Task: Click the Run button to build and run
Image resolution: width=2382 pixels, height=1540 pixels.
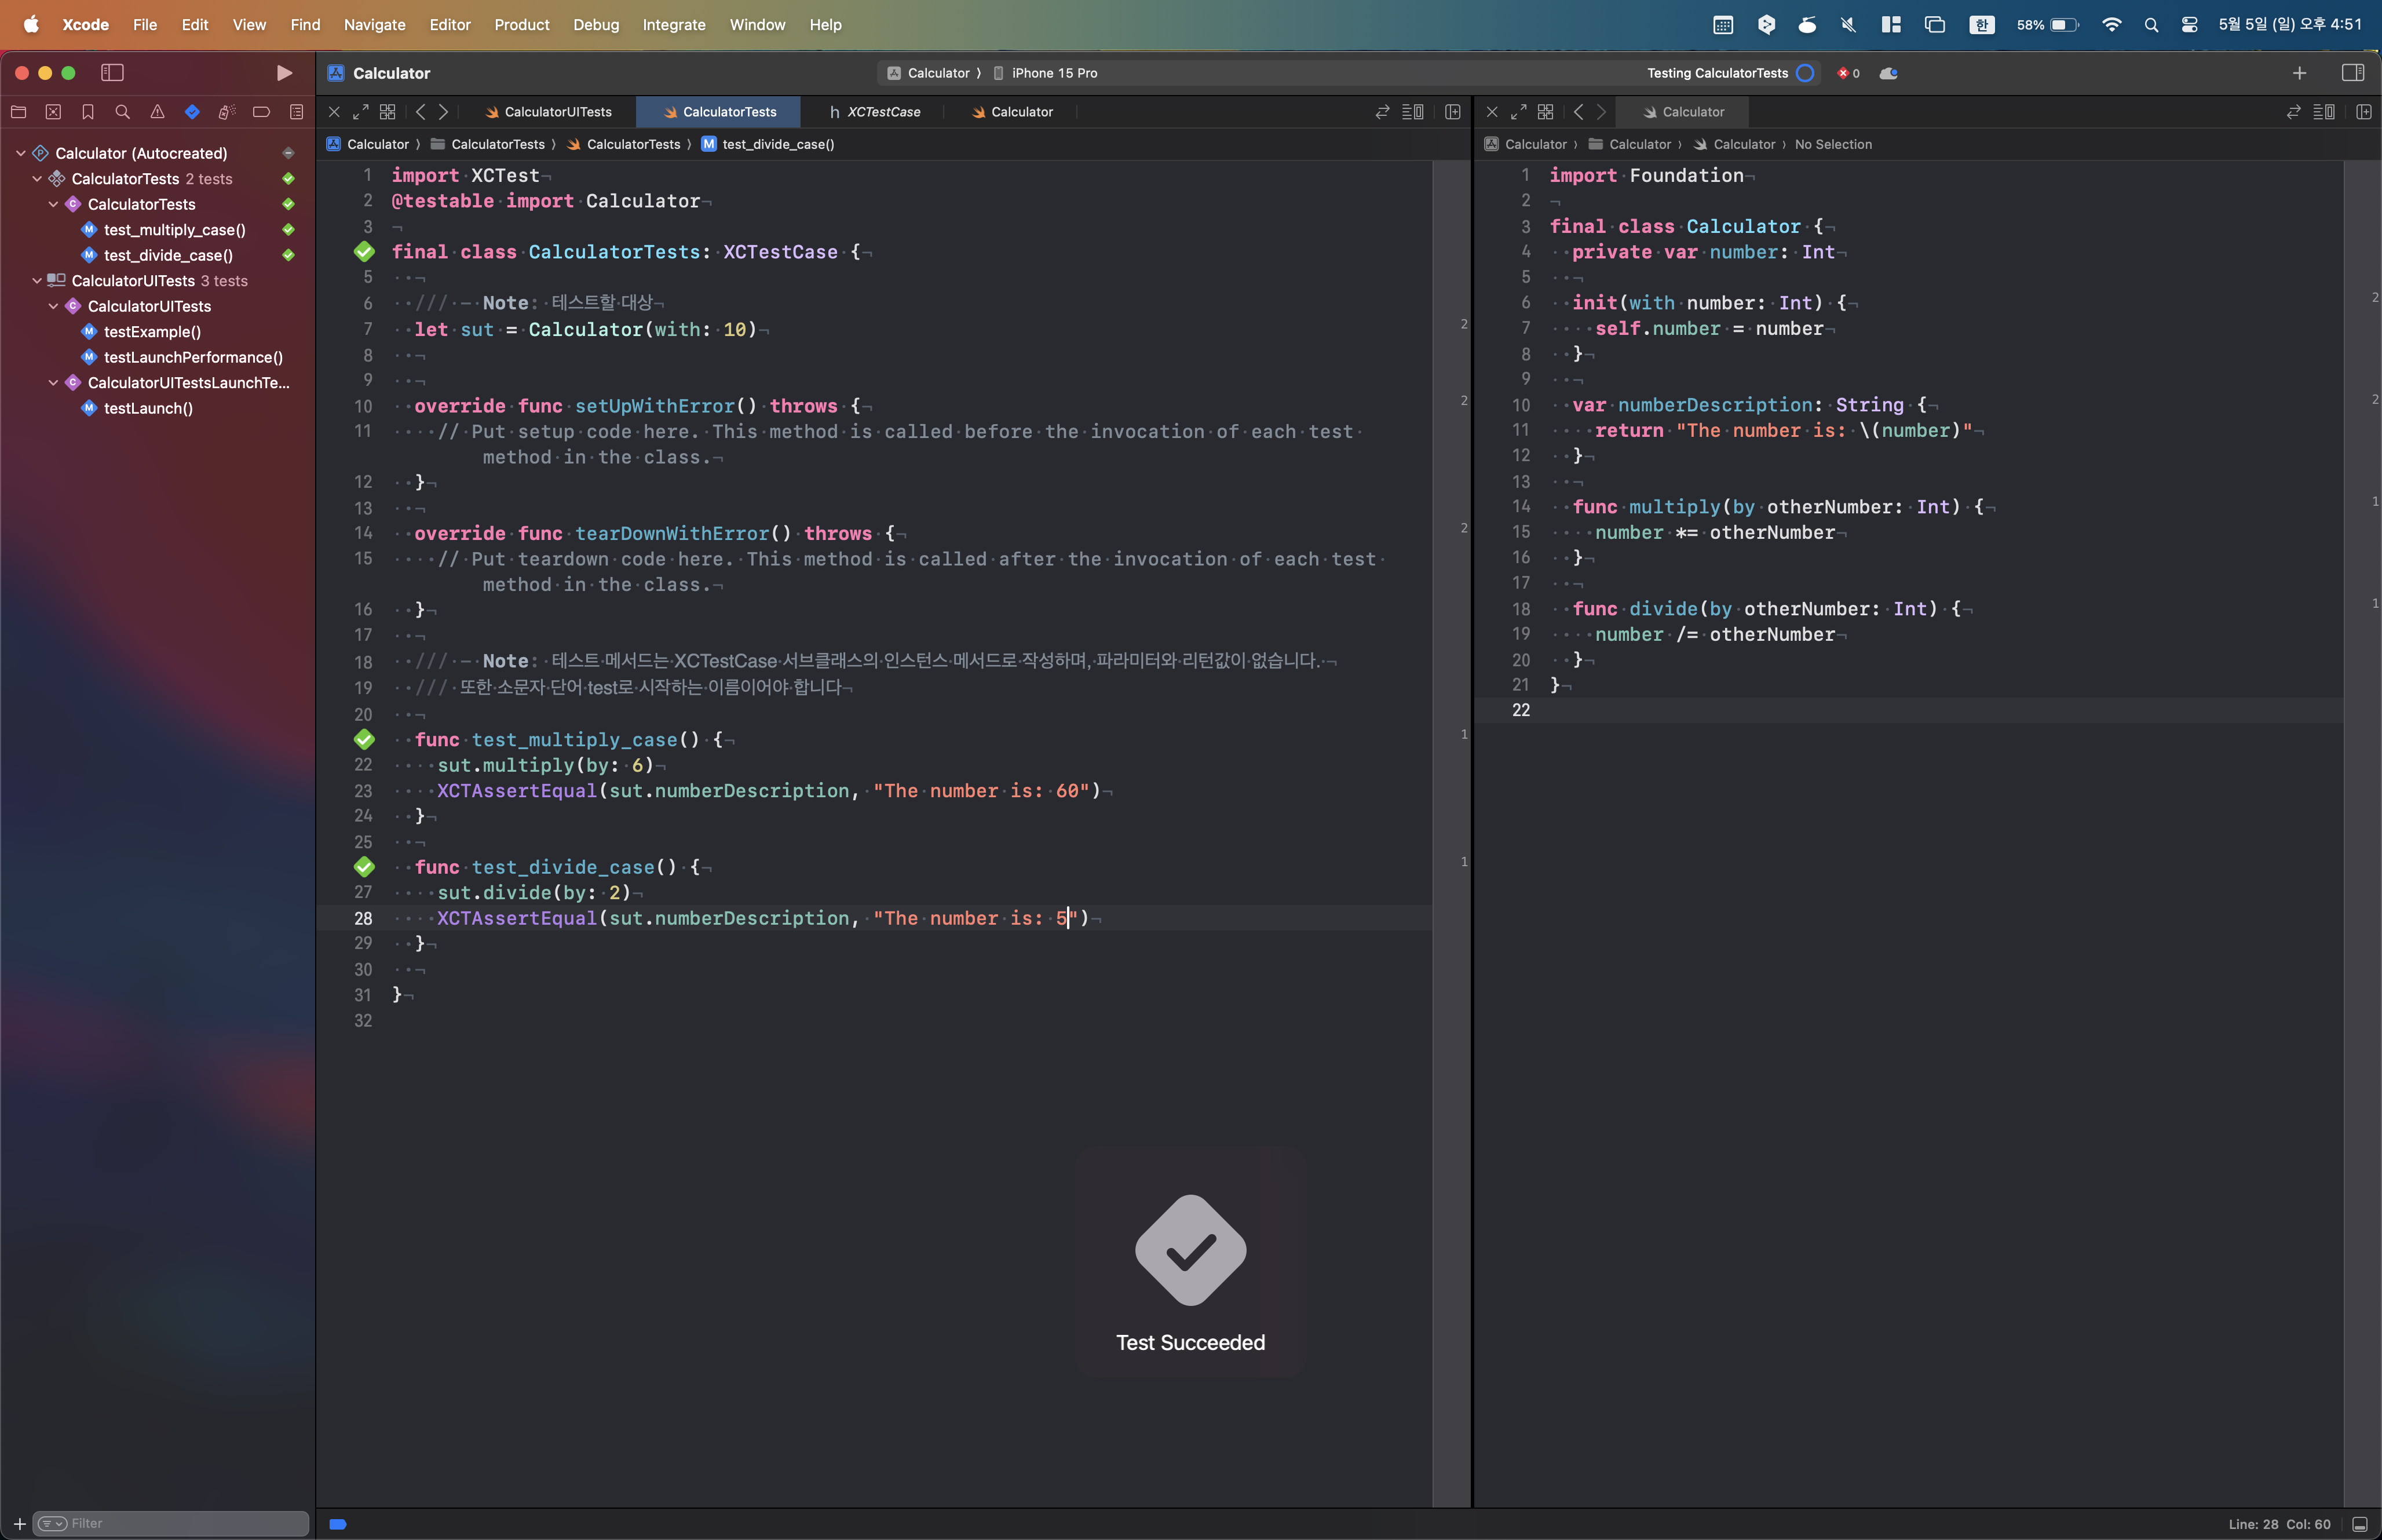Action: tap(283, 72)
